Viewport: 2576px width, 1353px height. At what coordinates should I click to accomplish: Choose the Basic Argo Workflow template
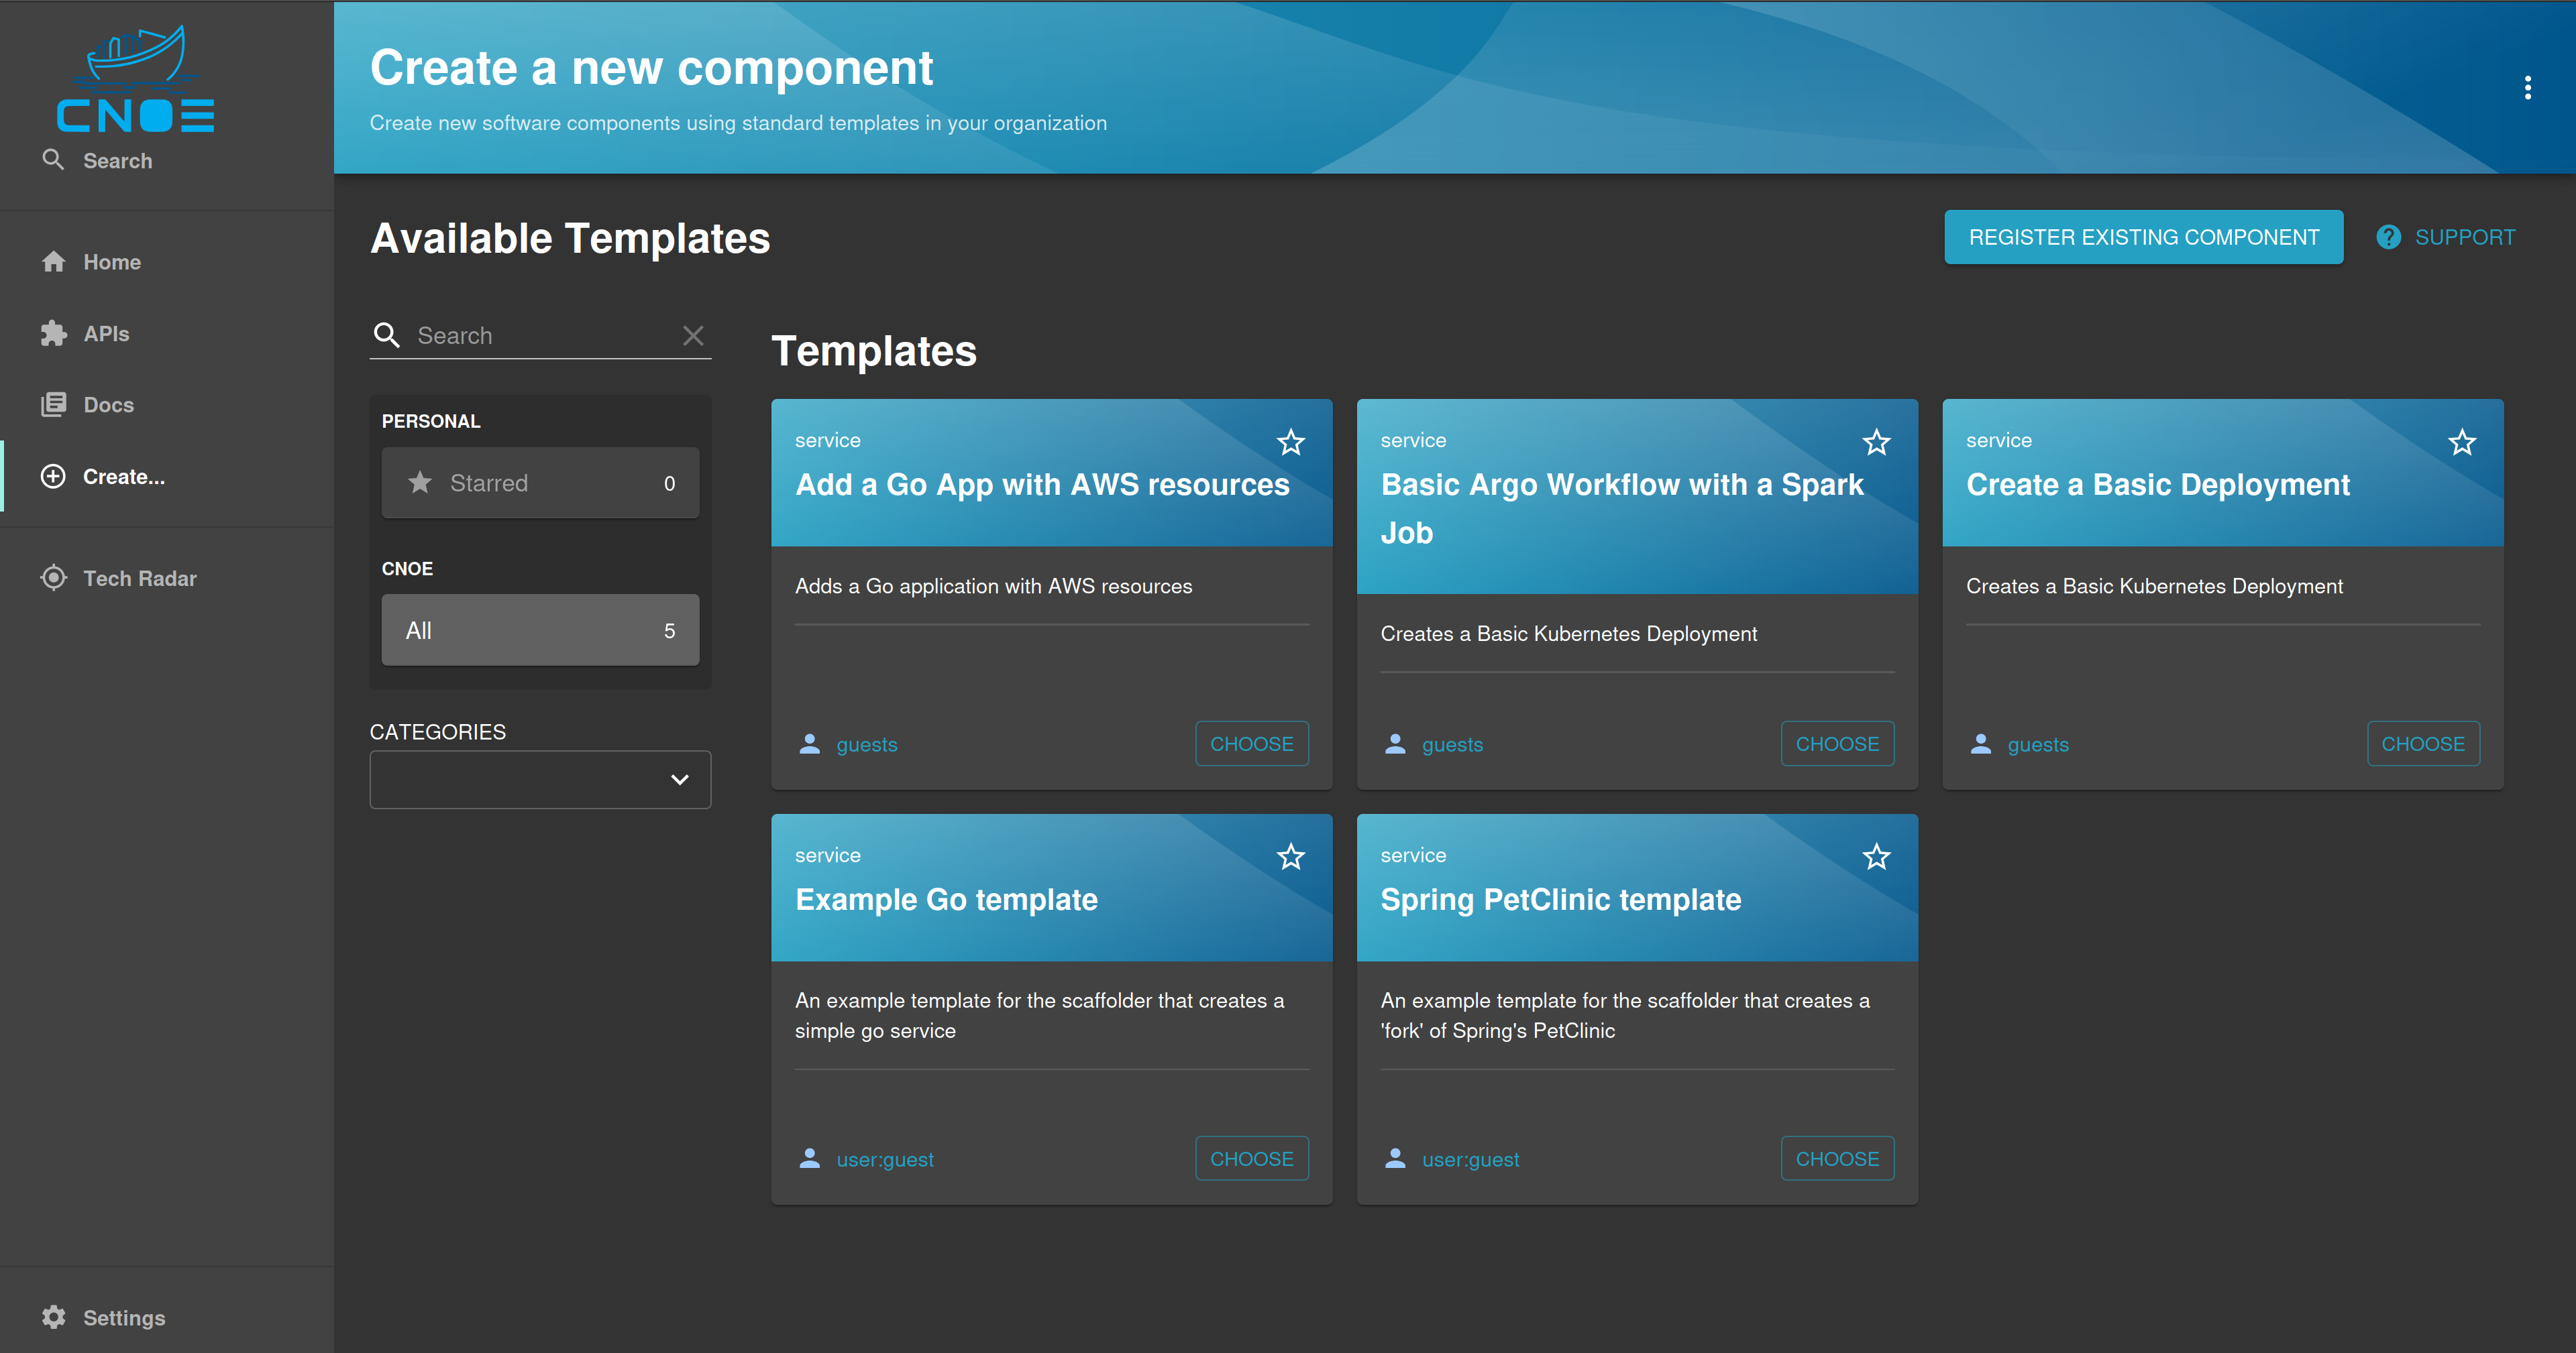point(1837,744)
